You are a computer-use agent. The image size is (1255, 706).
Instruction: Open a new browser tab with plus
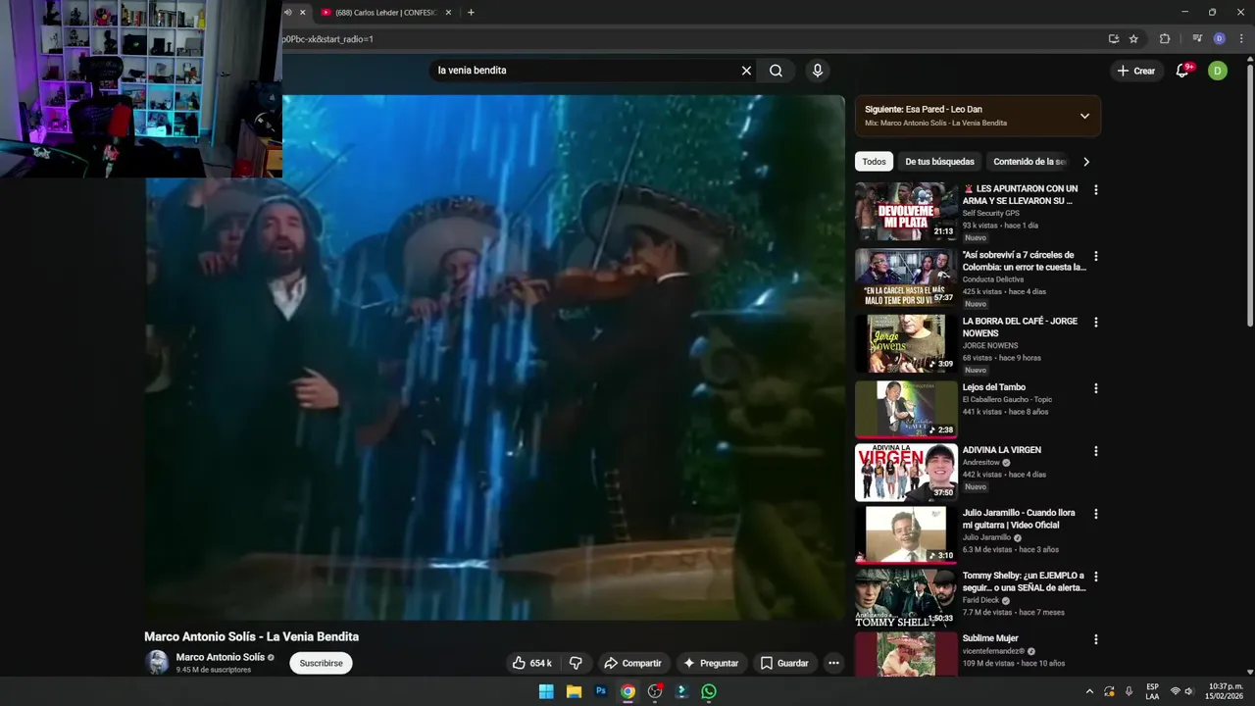471,13
